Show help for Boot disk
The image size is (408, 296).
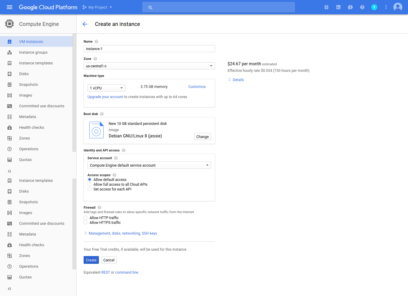point(102,114)
